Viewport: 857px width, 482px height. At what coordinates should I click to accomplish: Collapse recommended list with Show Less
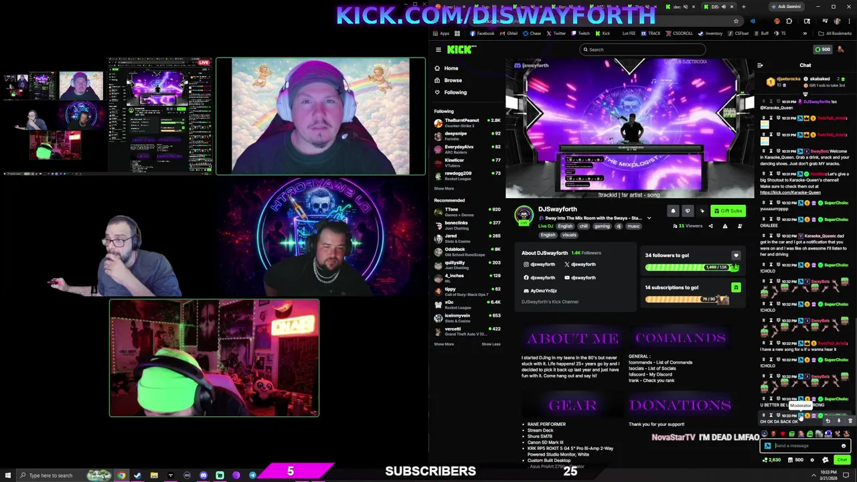point(491,344)
